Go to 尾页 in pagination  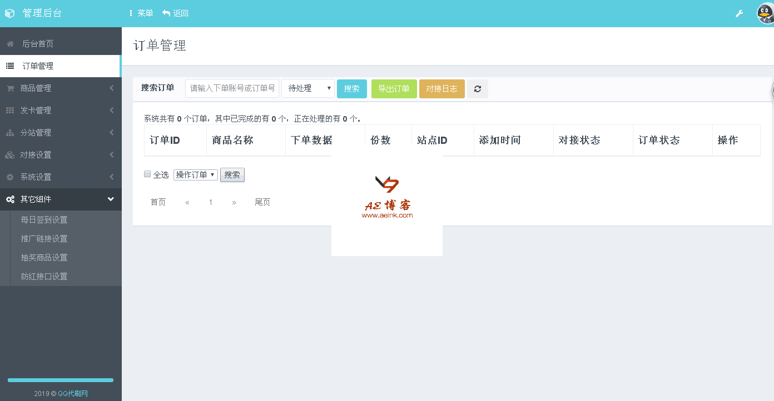click(262, 202)
